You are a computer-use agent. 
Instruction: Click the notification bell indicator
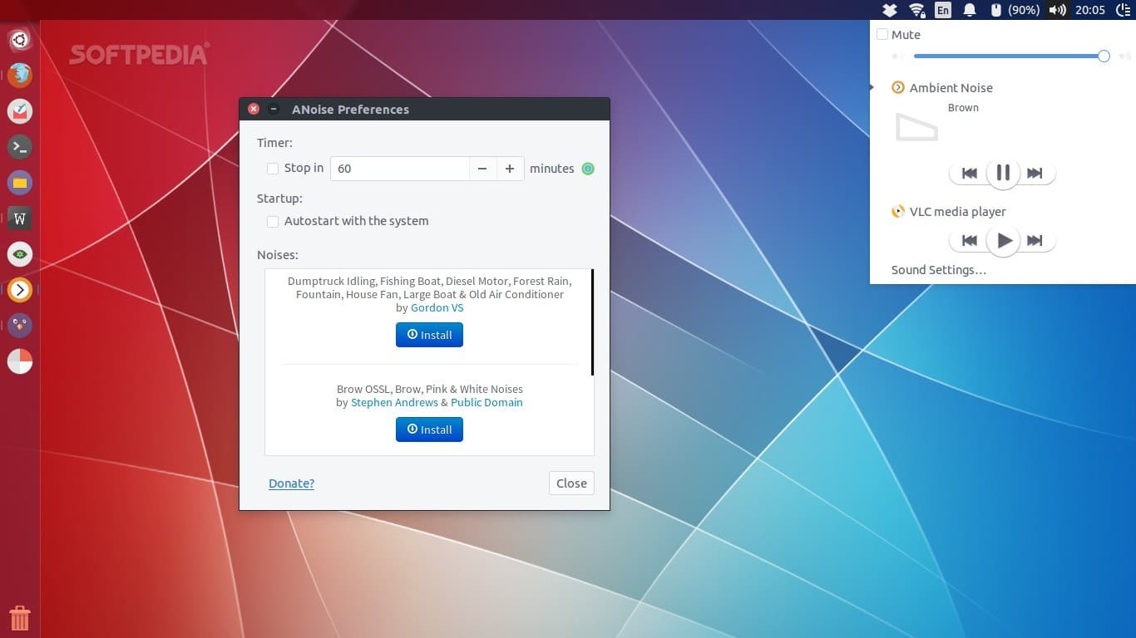click(970, 10)
